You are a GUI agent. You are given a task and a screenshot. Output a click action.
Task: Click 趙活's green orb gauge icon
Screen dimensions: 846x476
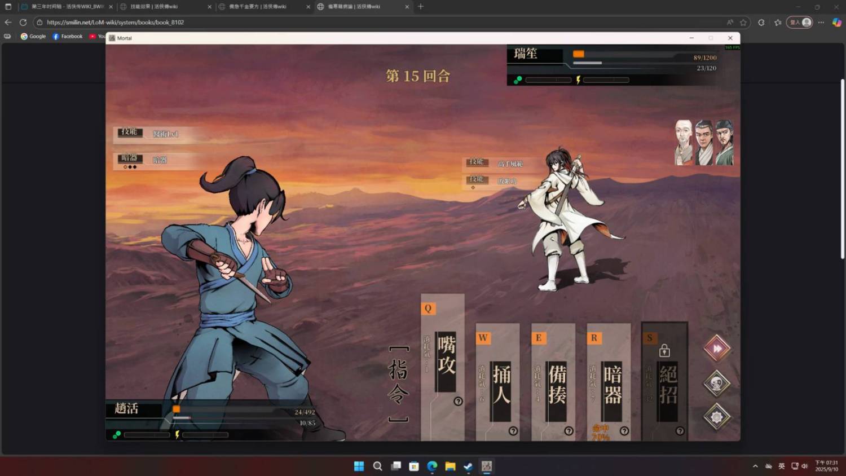pos(117,435)
